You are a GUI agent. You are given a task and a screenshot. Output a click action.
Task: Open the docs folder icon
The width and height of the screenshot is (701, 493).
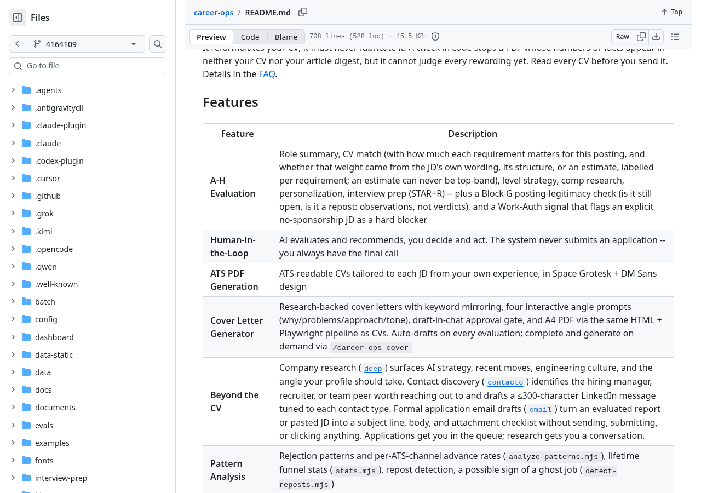(x=26, y=389)
